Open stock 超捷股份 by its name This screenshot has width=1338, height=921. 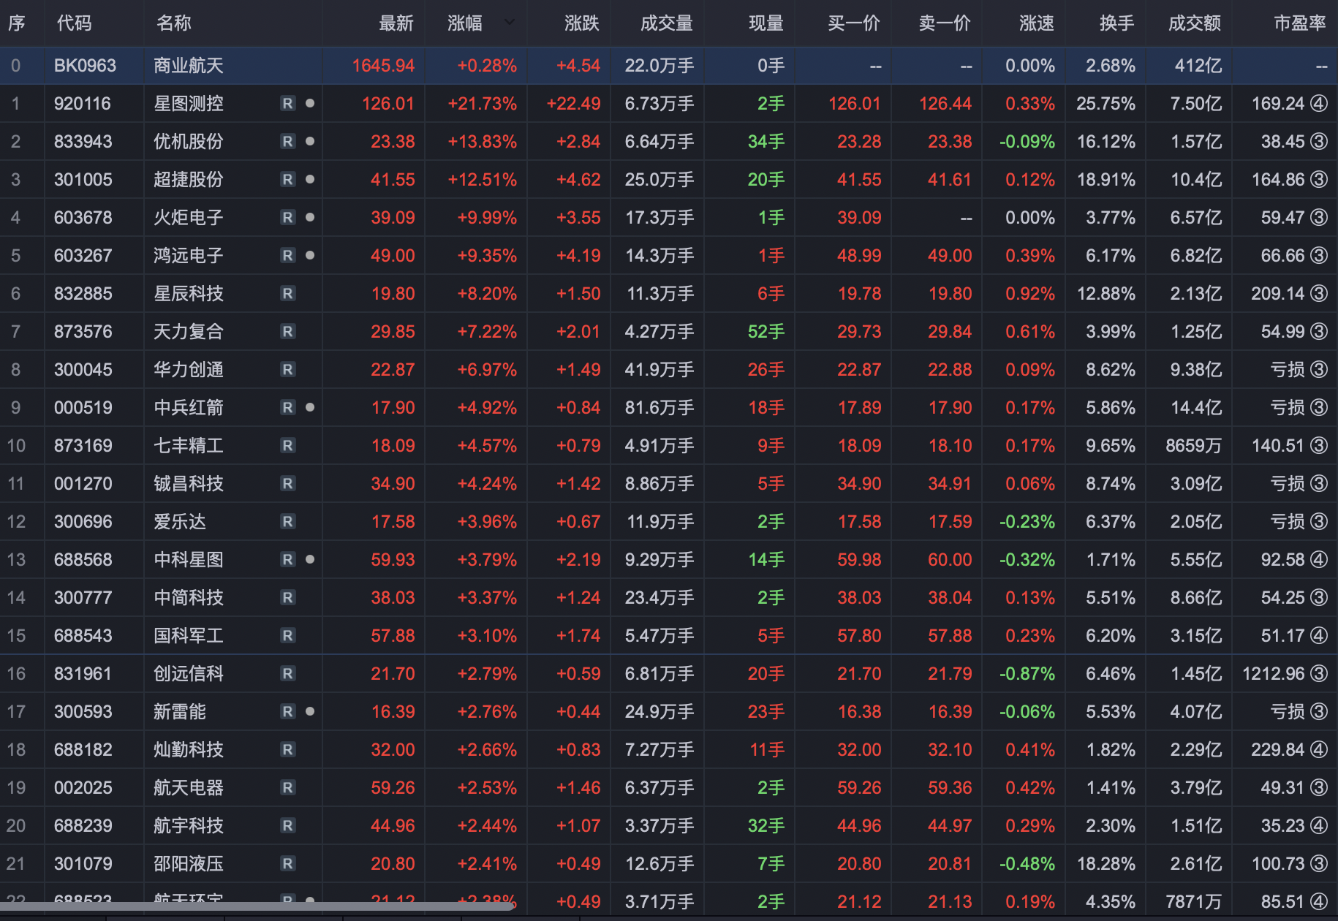pyautogui.click(x=189, y=180)
